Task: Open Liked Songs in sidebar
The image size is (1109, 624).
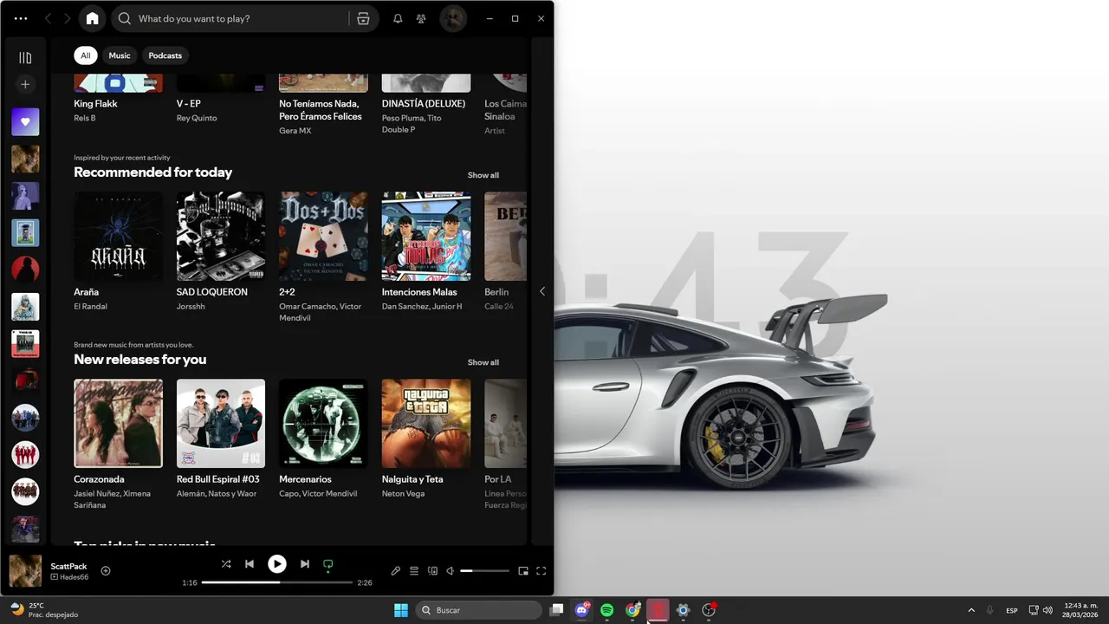Action: pos(25,122)
